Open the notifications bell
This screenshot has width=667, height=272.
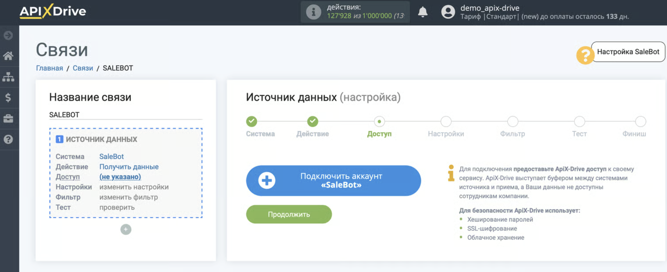point(422,12)
